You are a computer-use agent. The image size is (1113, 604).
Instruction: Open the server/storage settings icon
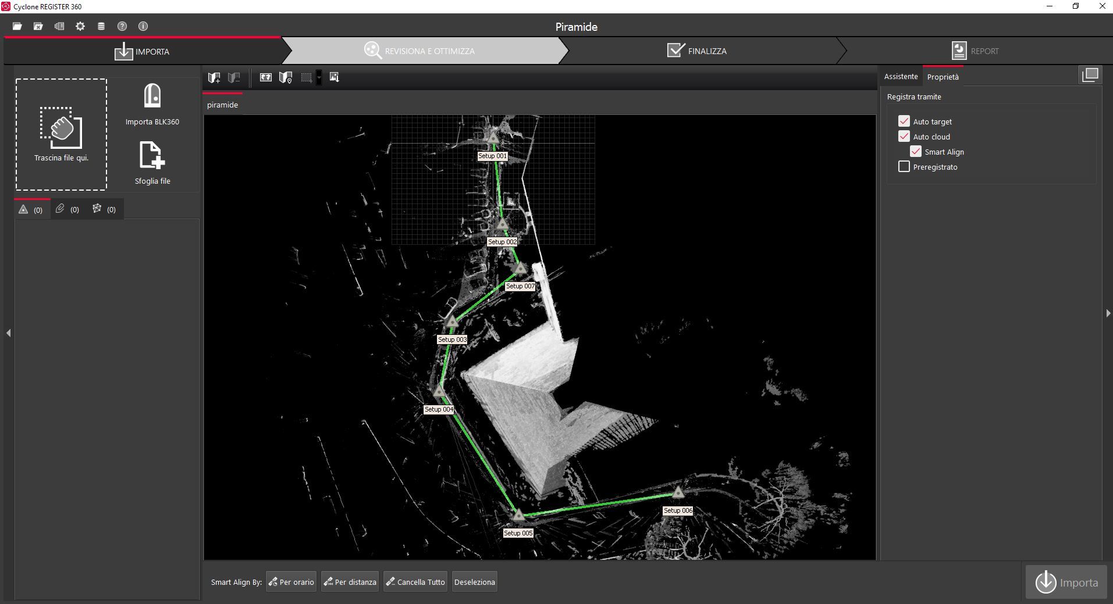tap(59, 26)
